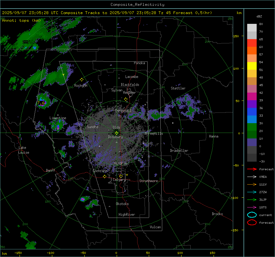Select the magenta 42-39 dBZ swatch
Viewport: 275px width, 257px height.
252,97
